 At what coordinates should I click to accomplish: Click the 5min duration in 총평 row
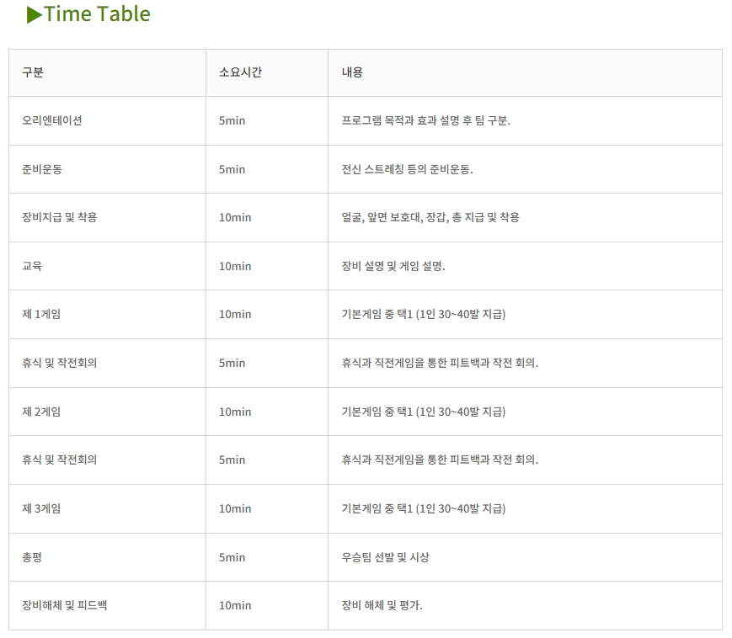[x=232, y=557]
